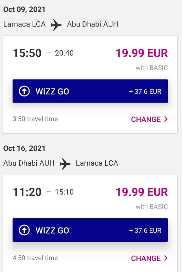Click the airplane icon after Abu Dhabi AUH
Image resolution: width=182 pixels, height=272 pixels.
coord(65,164)
